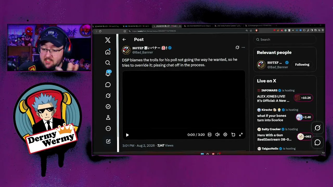Open Brave Shields icon in address bar
333x187 pixels.
pyautogui.click(x=256, y=31)
